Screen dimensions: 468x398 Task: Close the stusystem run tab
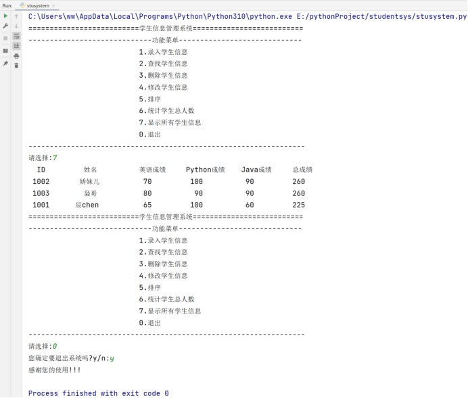pos(53,5)
